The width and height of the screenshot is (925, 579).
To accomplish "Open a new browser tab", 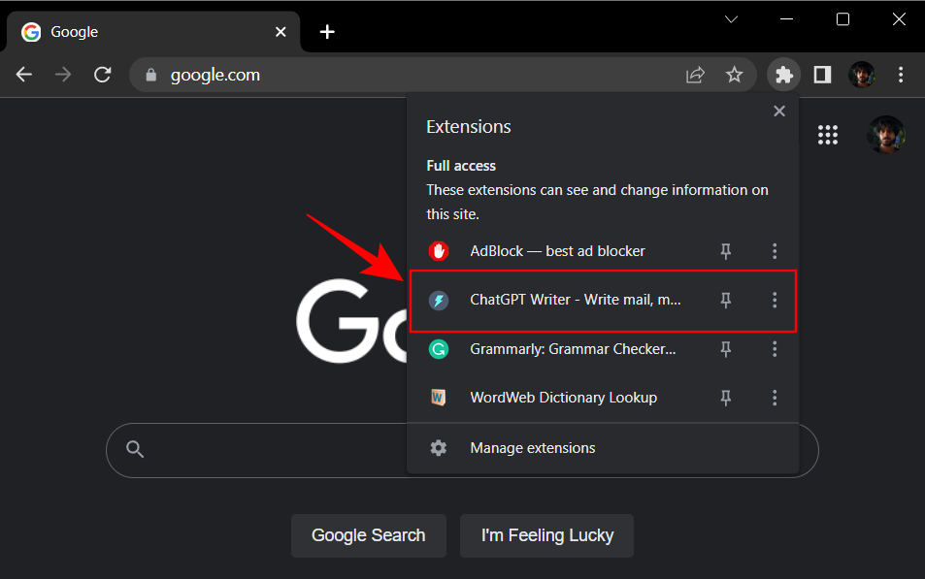I will click(327, 31).
